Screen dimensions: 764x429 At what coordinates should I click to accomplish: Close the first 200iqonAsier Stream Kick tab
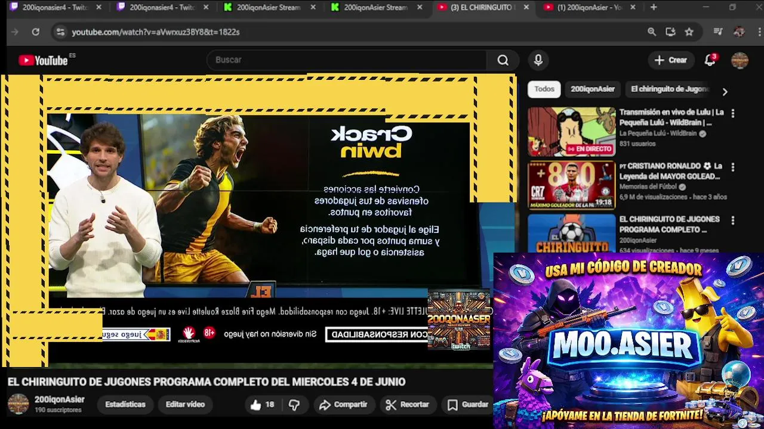312,7
